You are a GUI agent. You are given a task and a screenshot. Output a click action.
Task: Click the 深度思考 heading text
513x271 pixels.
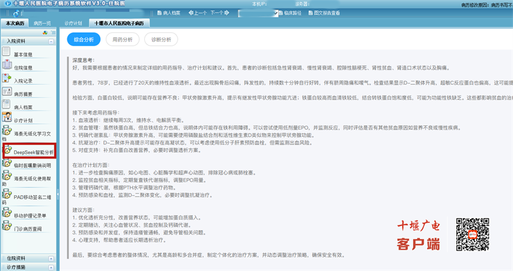pos(84,60)
